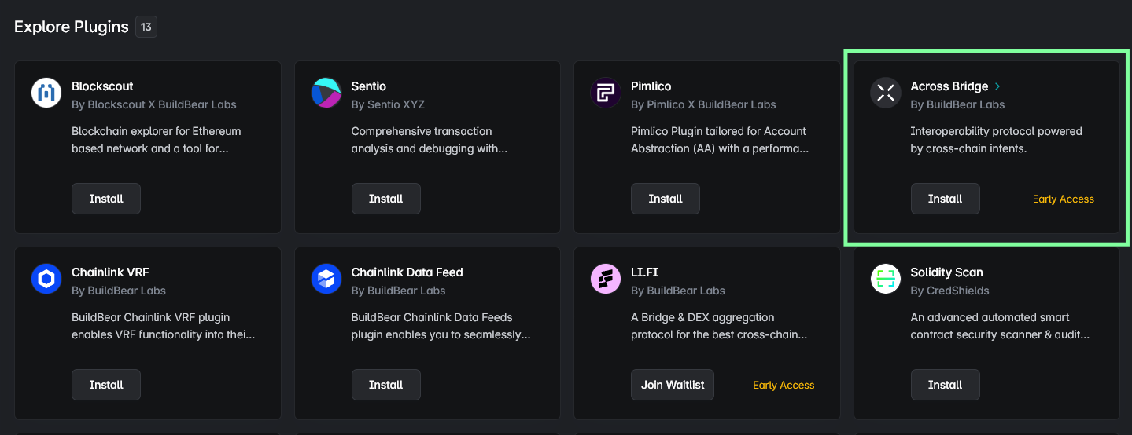Click the Across Bridge logo icon

(886, 93)
